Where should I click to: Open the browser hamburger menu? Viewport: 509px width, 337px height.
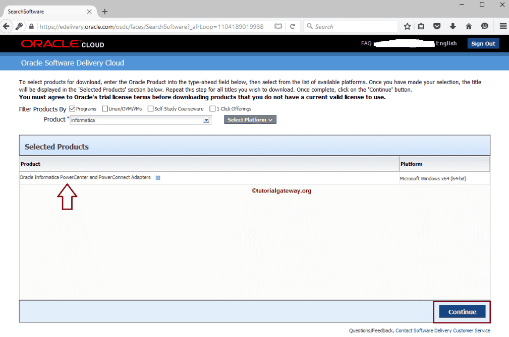pyautogui.click(x=502, y=26)
